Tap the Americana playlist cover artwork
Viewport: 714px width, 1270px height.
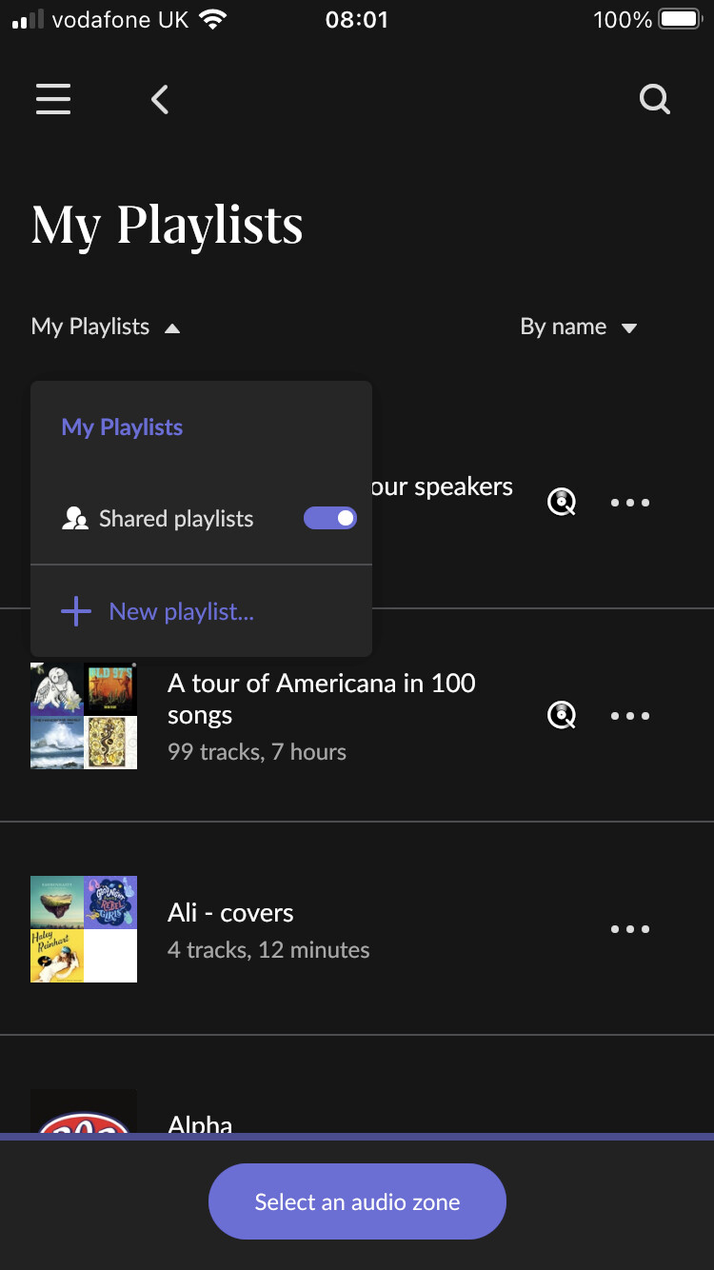84,716
